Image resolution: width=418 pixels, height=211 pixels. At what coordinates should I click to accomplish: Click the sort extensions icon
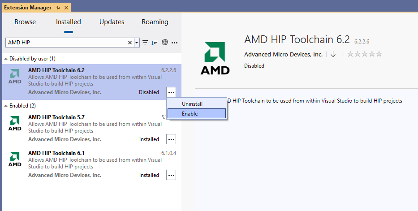click(155, 43)
